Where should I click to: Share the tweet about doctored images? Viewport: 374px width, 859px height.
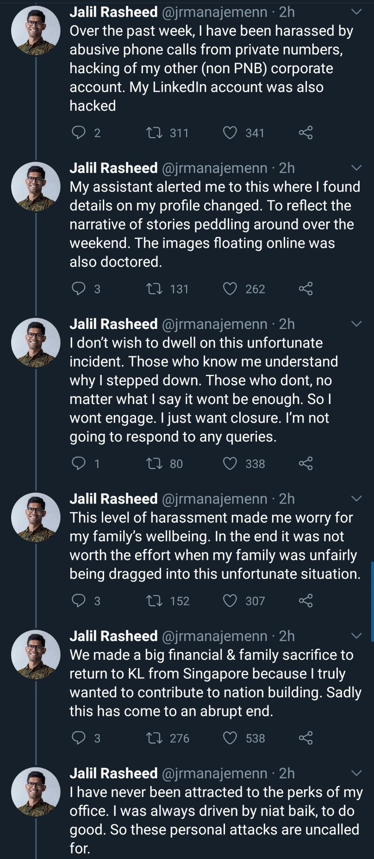pyautogui.click(x=305, y=289)
